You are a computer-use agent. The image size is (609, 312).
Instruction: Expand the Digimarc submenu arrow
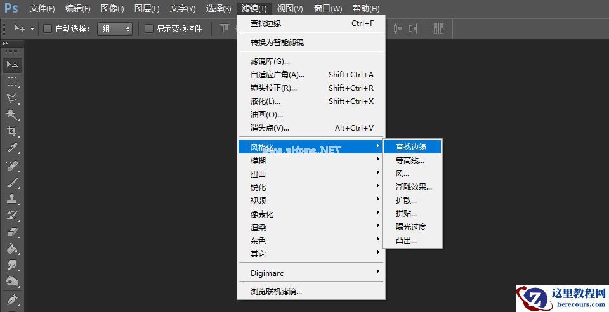pyautogui.click(x=378, y=271)
